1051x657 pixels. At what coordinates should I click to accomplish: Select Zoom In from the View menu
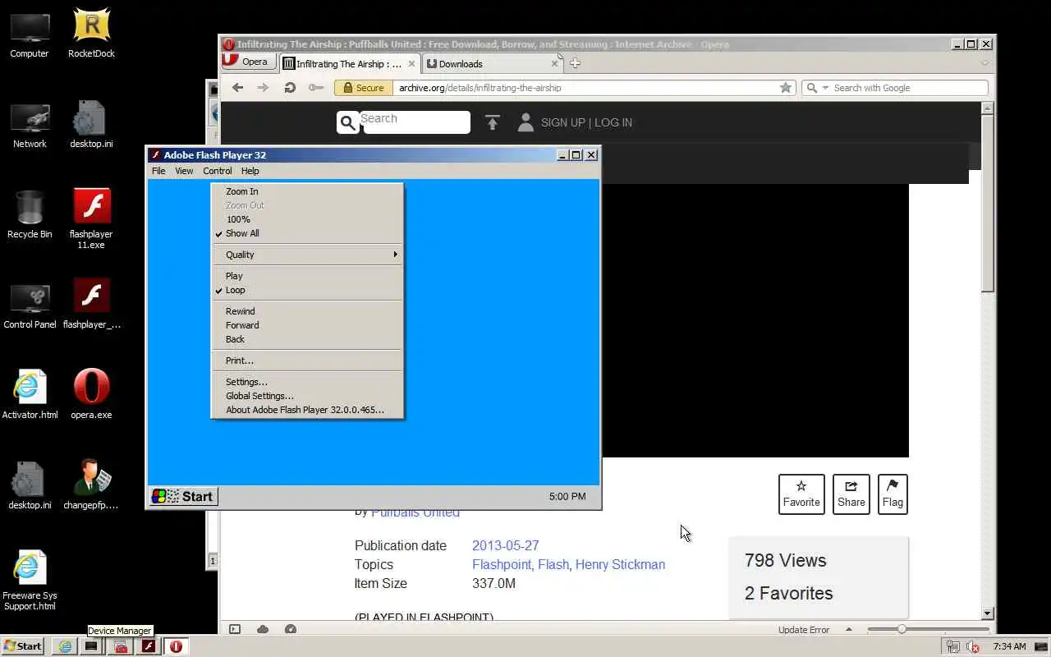click(306, 191)
